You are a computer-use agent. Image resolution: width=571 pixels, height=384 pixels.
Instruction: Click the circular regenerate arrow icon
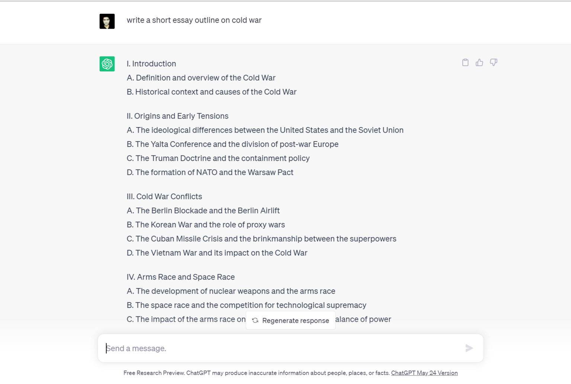(x=255, y=320)
